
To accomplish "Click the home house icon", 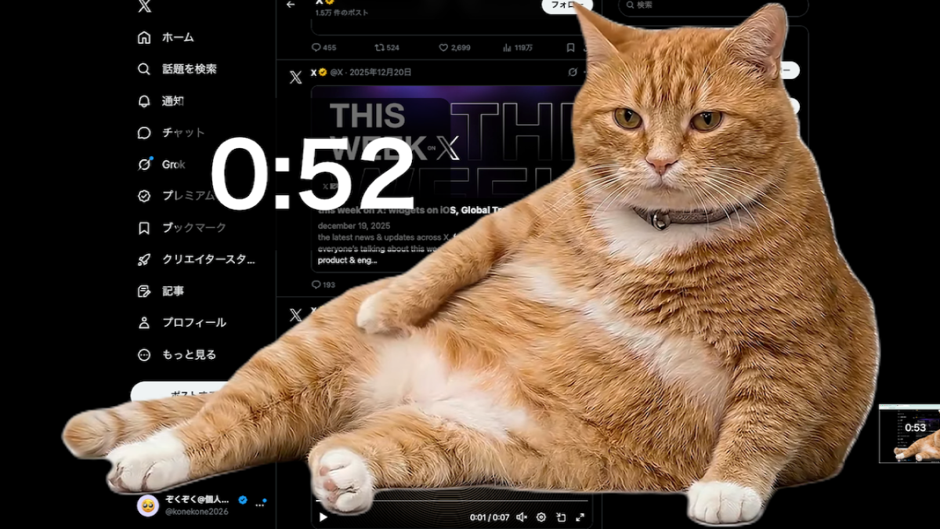I will coord(144,38).
